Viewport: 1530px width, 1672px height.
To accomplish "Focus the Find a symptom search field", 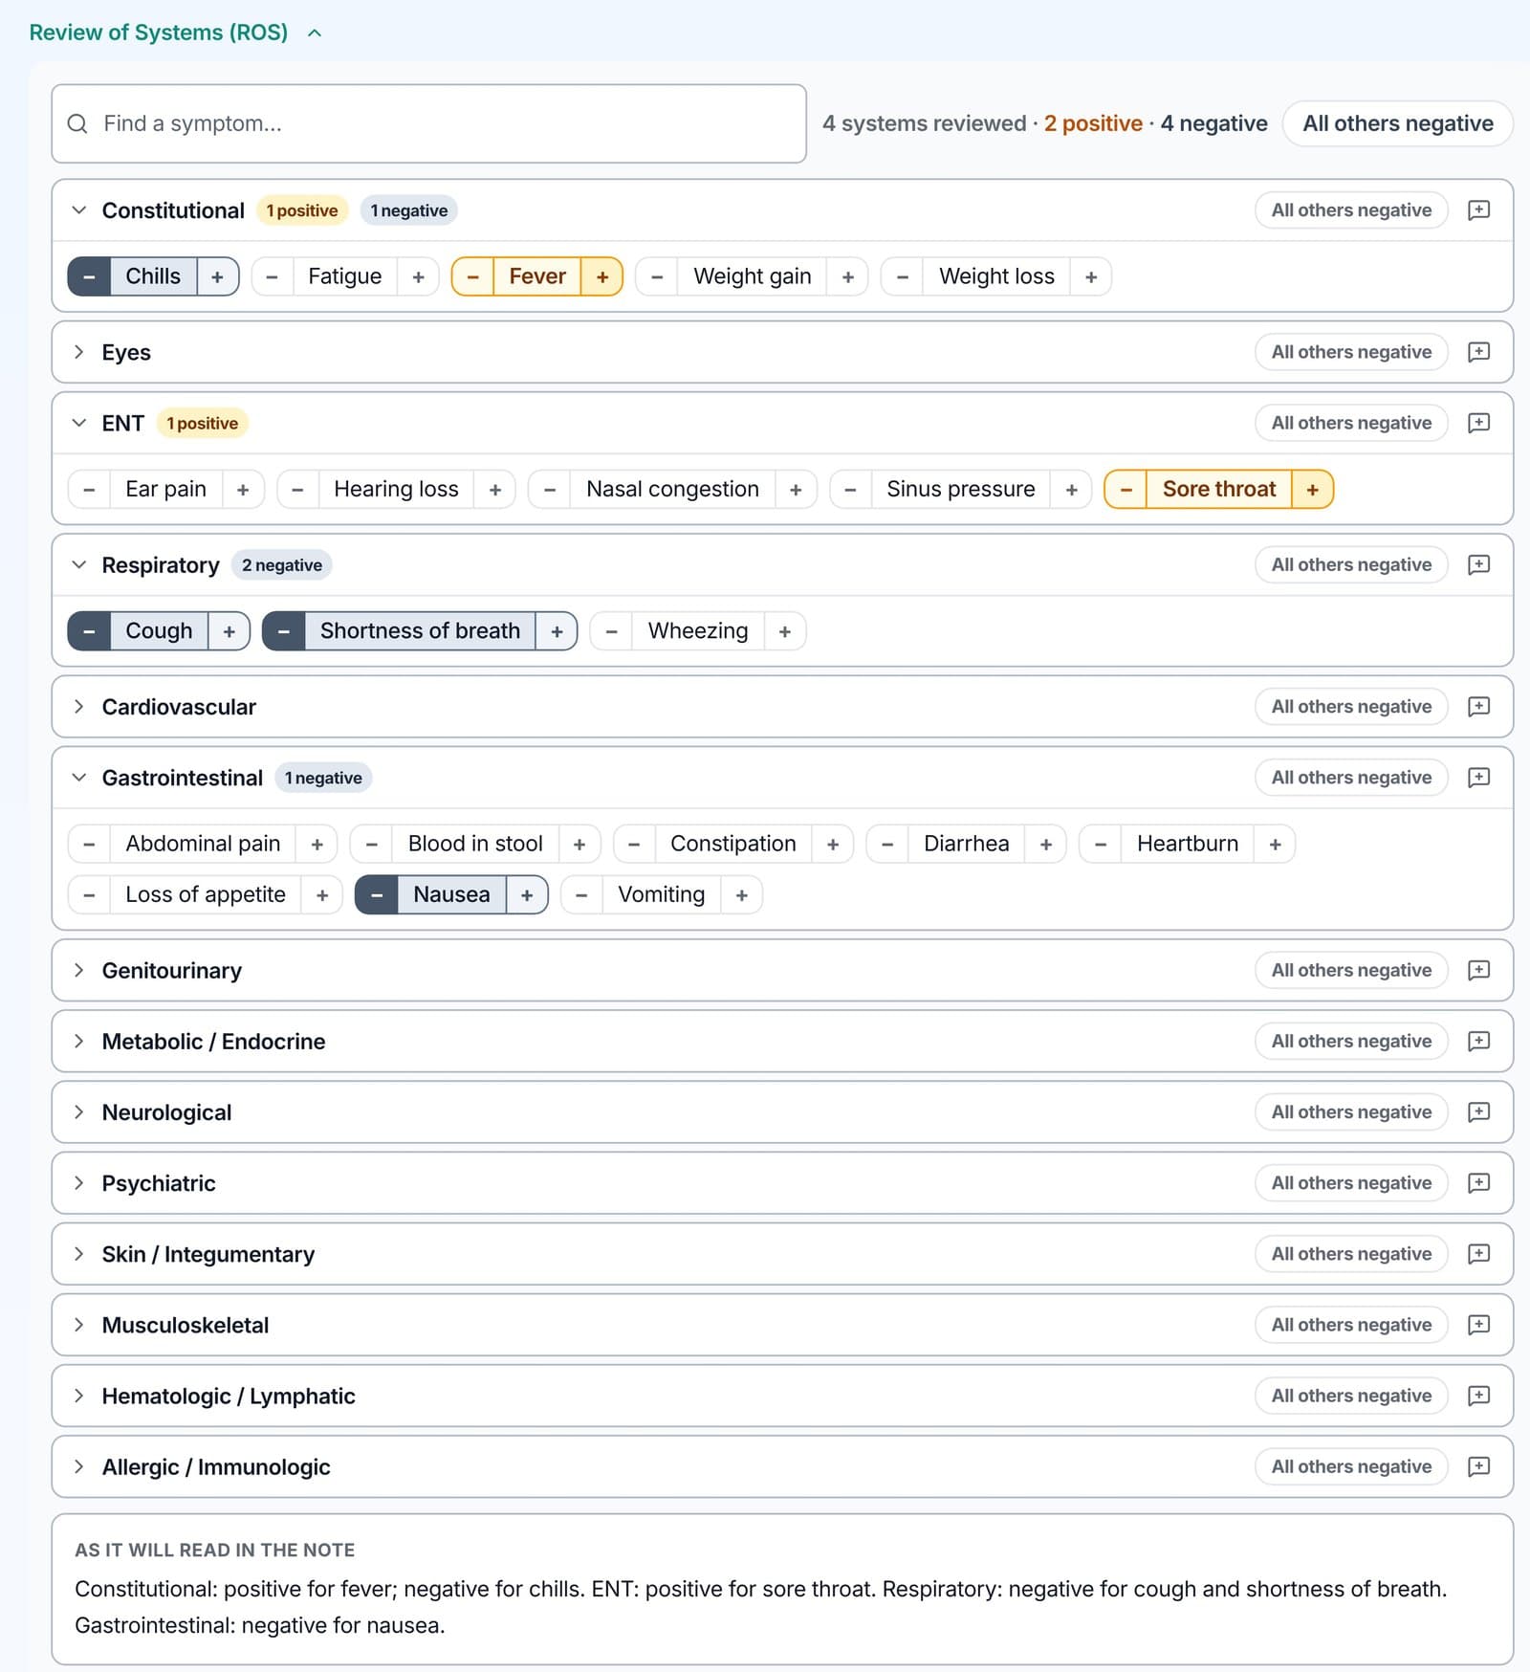I will 429,123.
